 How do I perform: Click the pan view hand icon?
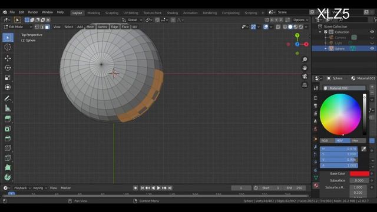(x=305, y=68)
